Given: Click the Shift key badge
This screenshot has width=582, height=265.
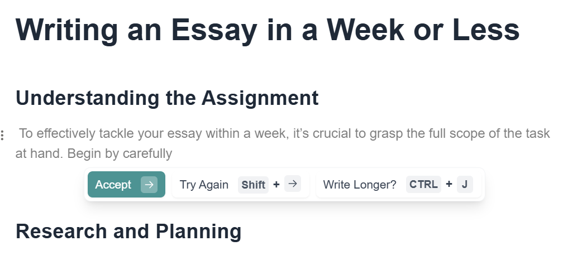Looking at the screenshot, I should click(253, 185).
